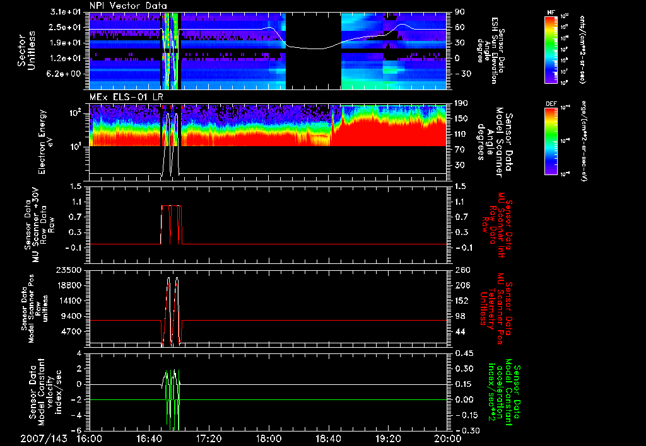The image size is (646, 446).
Task: Click the 'cnts/(cm**2-sr-sec)' units label
Action: click(x=582, y=49)
